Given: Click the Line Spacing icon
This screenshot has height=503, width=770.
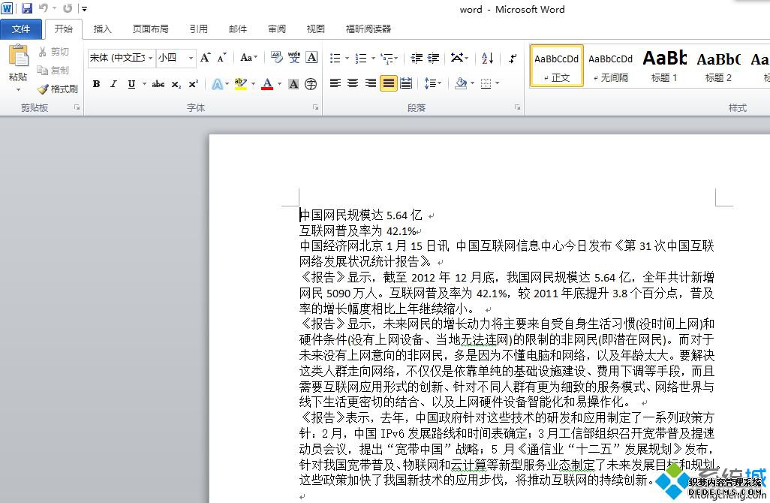Looking at the screenshot, I should click(x=430, y=83).
